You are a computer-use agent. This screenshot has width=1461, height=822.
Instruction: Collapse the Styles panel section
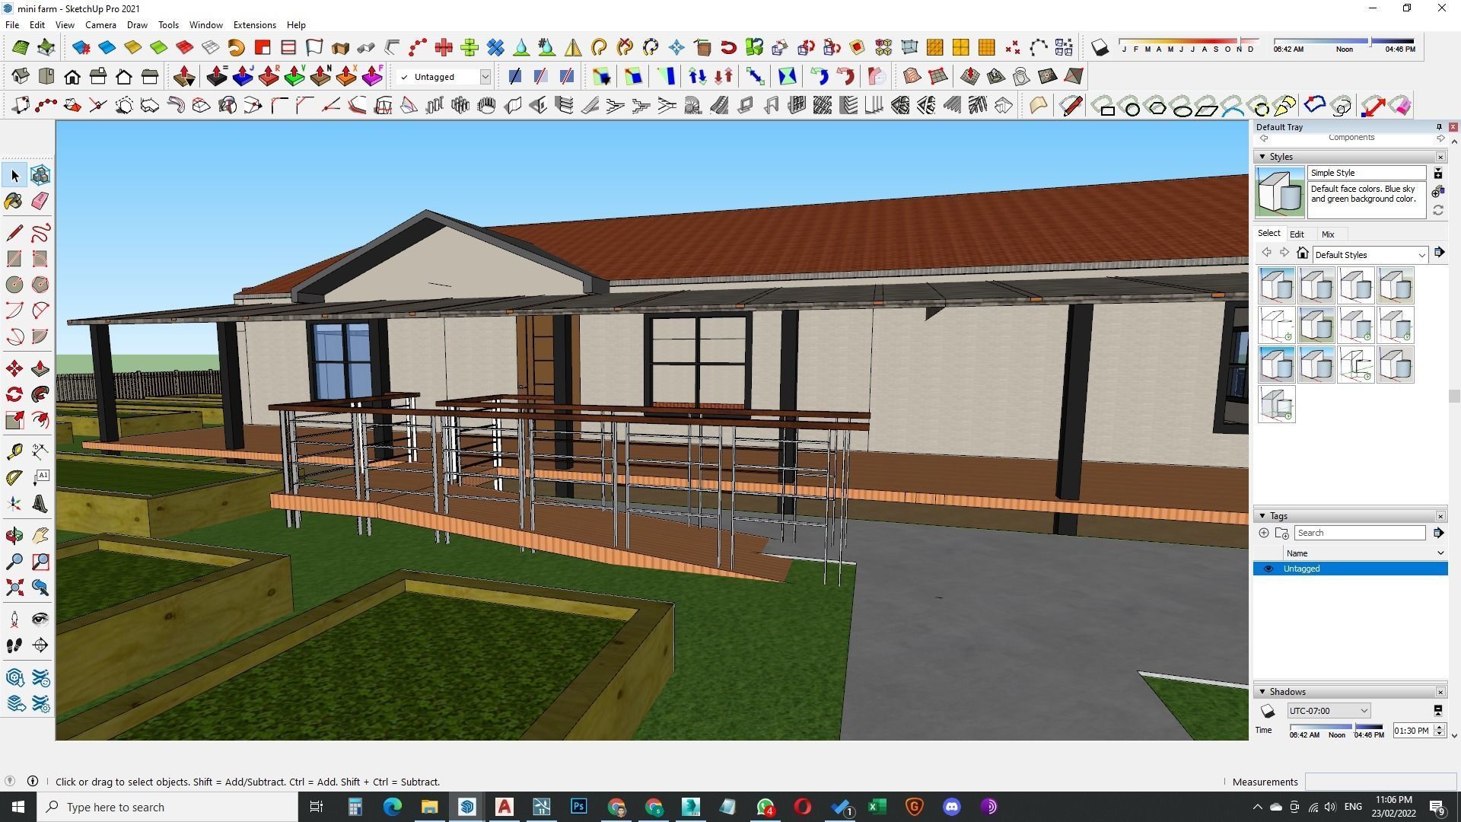[1264, 156]
